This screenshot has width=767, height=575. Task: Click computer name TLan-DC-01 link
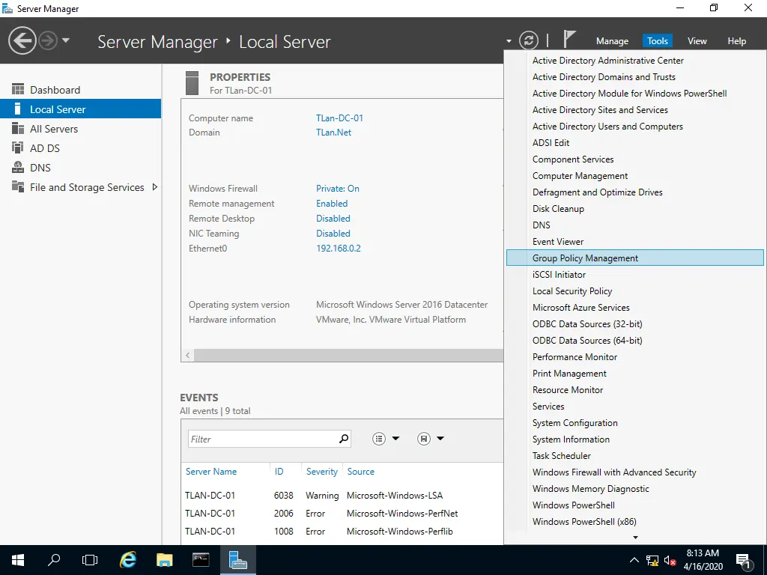(339, 118)
